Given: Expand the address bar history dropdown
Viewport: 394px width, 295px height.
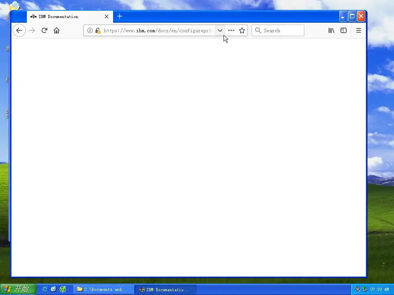Looking at the screenshot, I should 220,30.
